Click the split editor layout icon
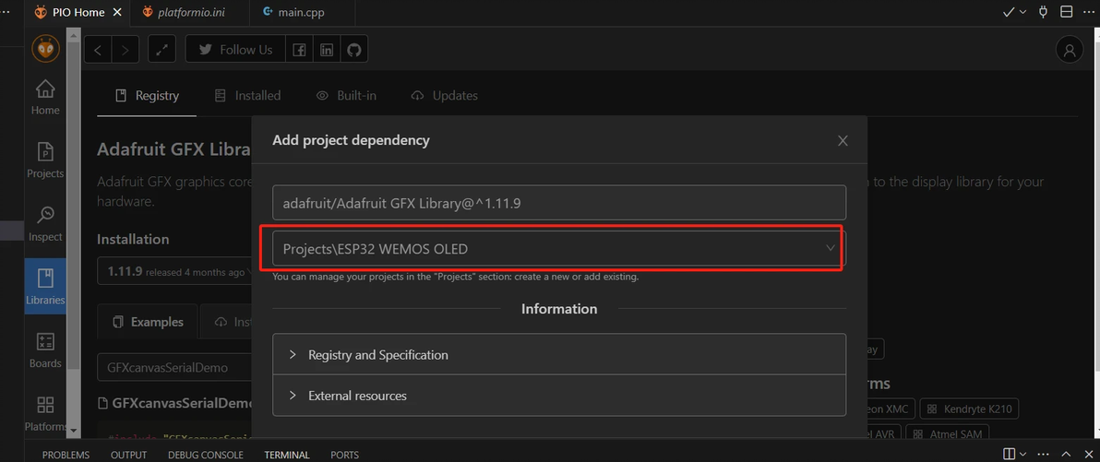Screen dimensions: 1100x462 (x=1067, y=12)
